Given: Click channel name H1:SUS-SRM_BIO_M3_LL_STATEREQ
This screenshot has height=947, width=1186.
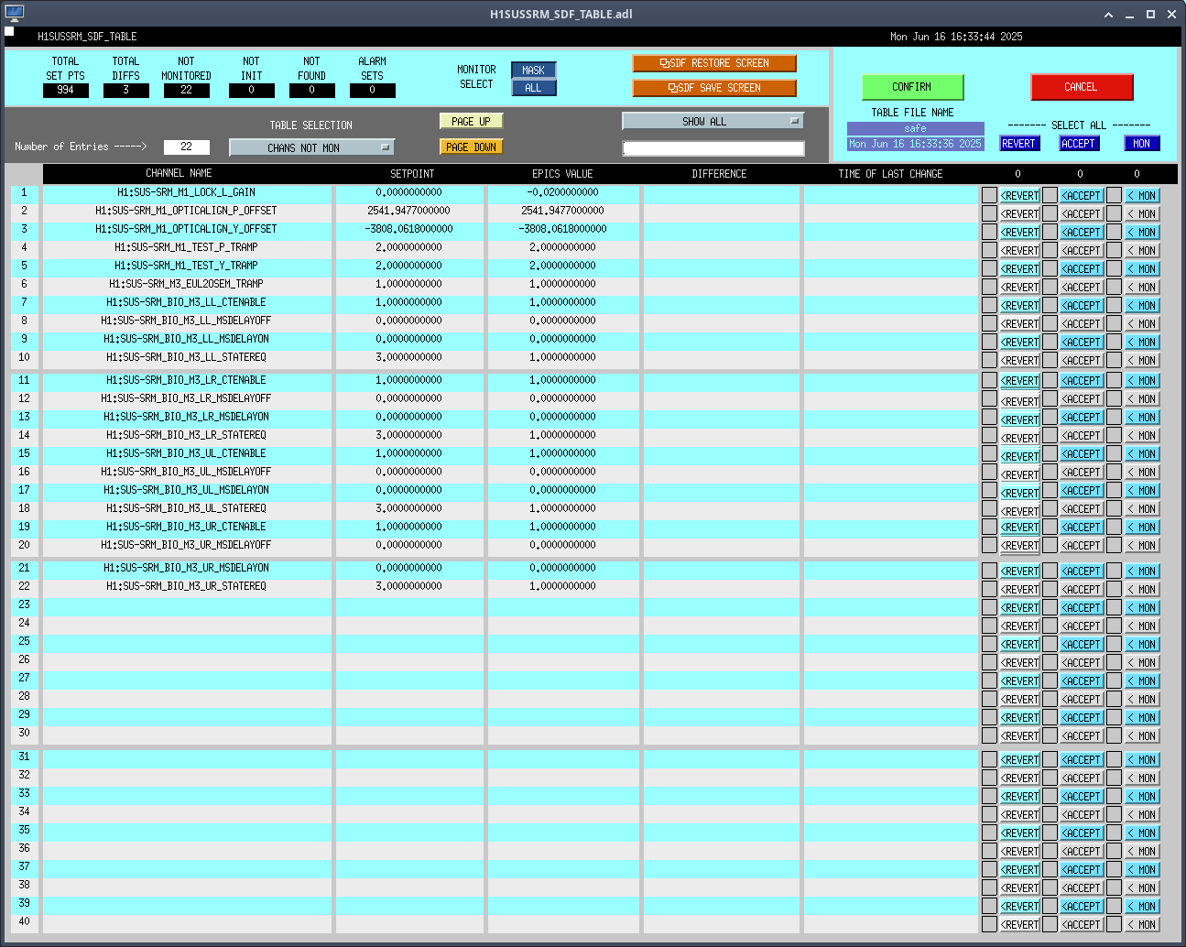Looking at the screenshot, I should [x=186, y=357].
